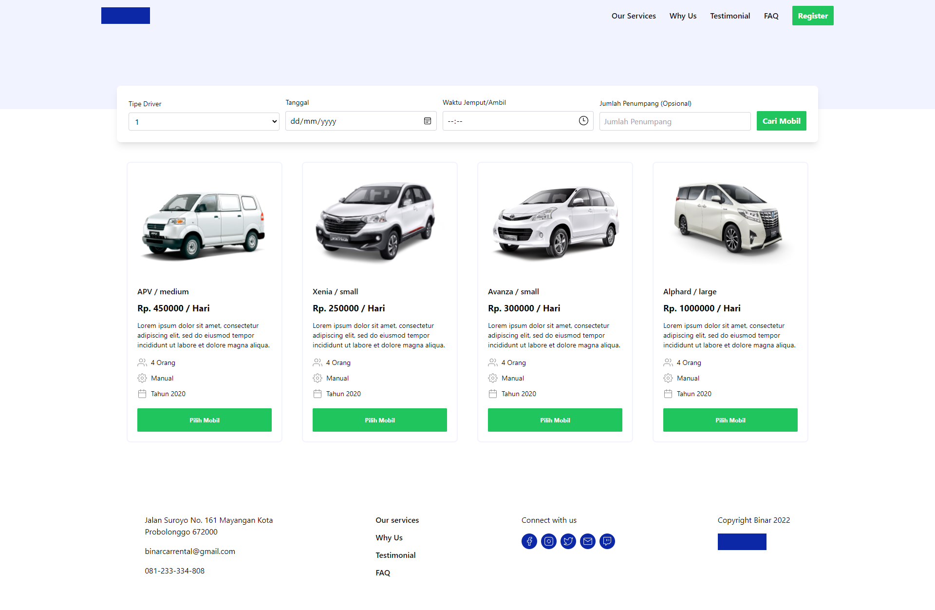Open the Tanggal date picker field
This screenshot has height=610, width=935.
tap(351, 121)
